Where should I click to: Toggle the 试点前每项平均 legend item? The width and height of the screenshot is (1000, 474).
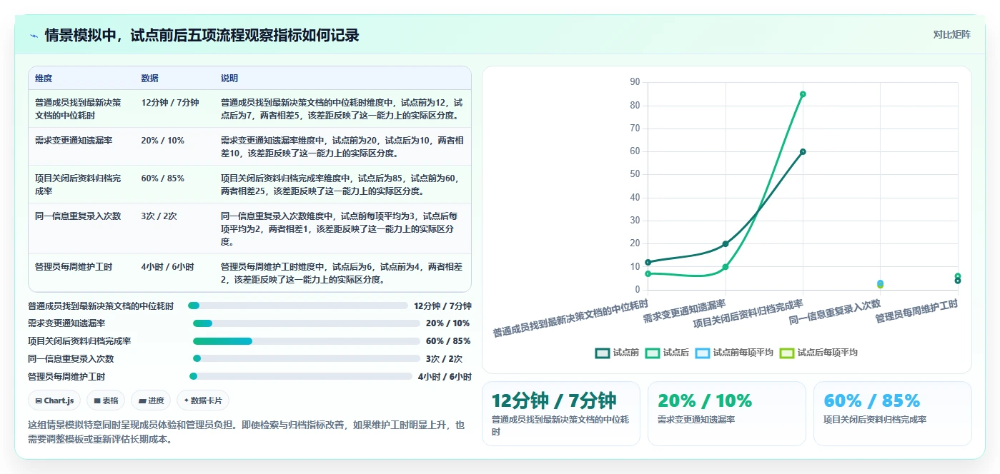pos(735,353)
